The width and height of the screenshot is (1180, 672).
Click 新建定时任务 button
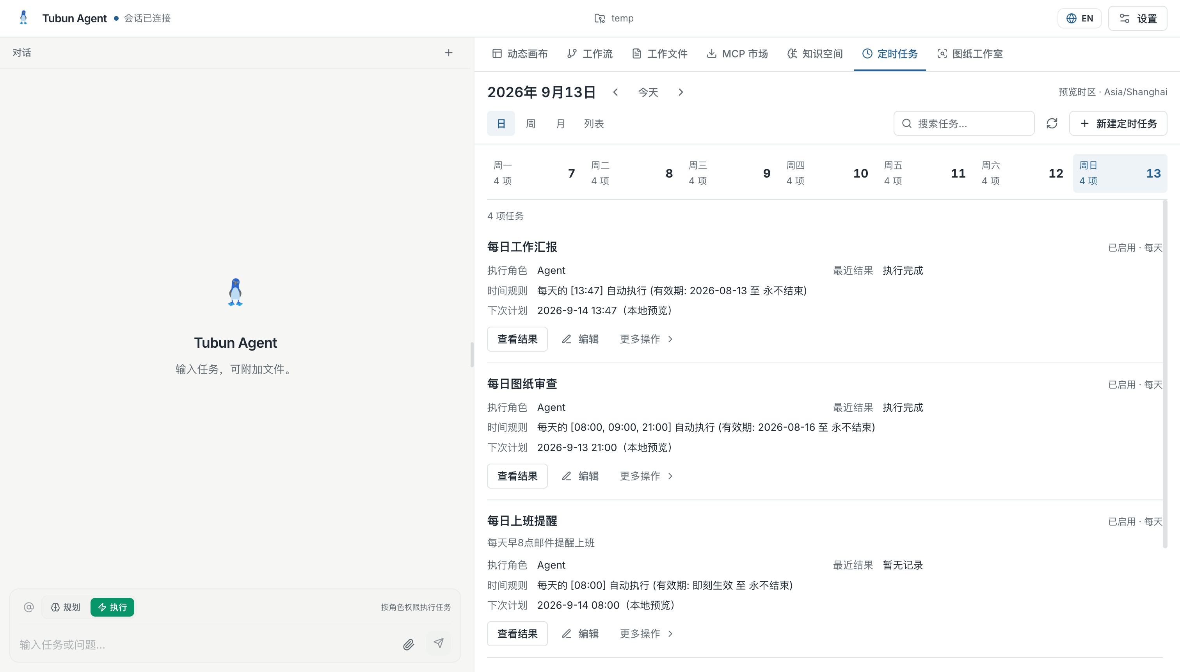point(1118,123)
